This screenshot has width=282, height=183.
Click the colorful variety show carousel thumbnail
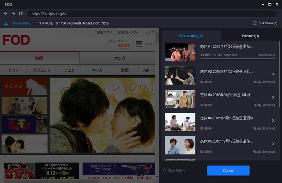click(x=25, y=125)
